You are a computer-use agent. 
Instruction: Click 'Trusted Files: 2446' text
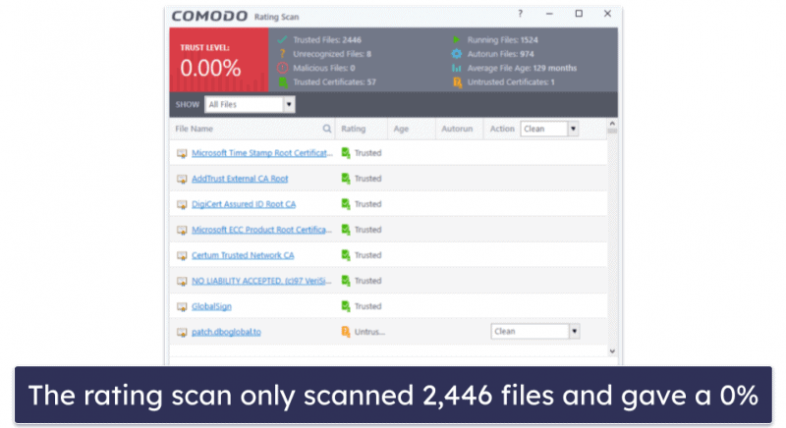tap(327, 39)
